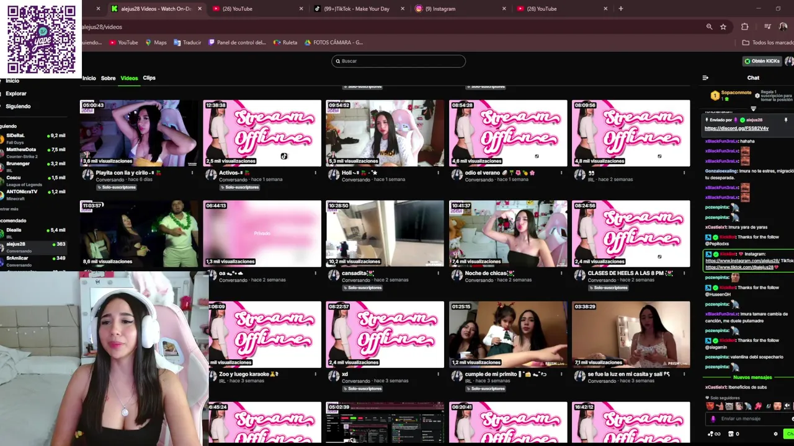Open the se fue la luz en mi casita video

[x=631, y=334]
